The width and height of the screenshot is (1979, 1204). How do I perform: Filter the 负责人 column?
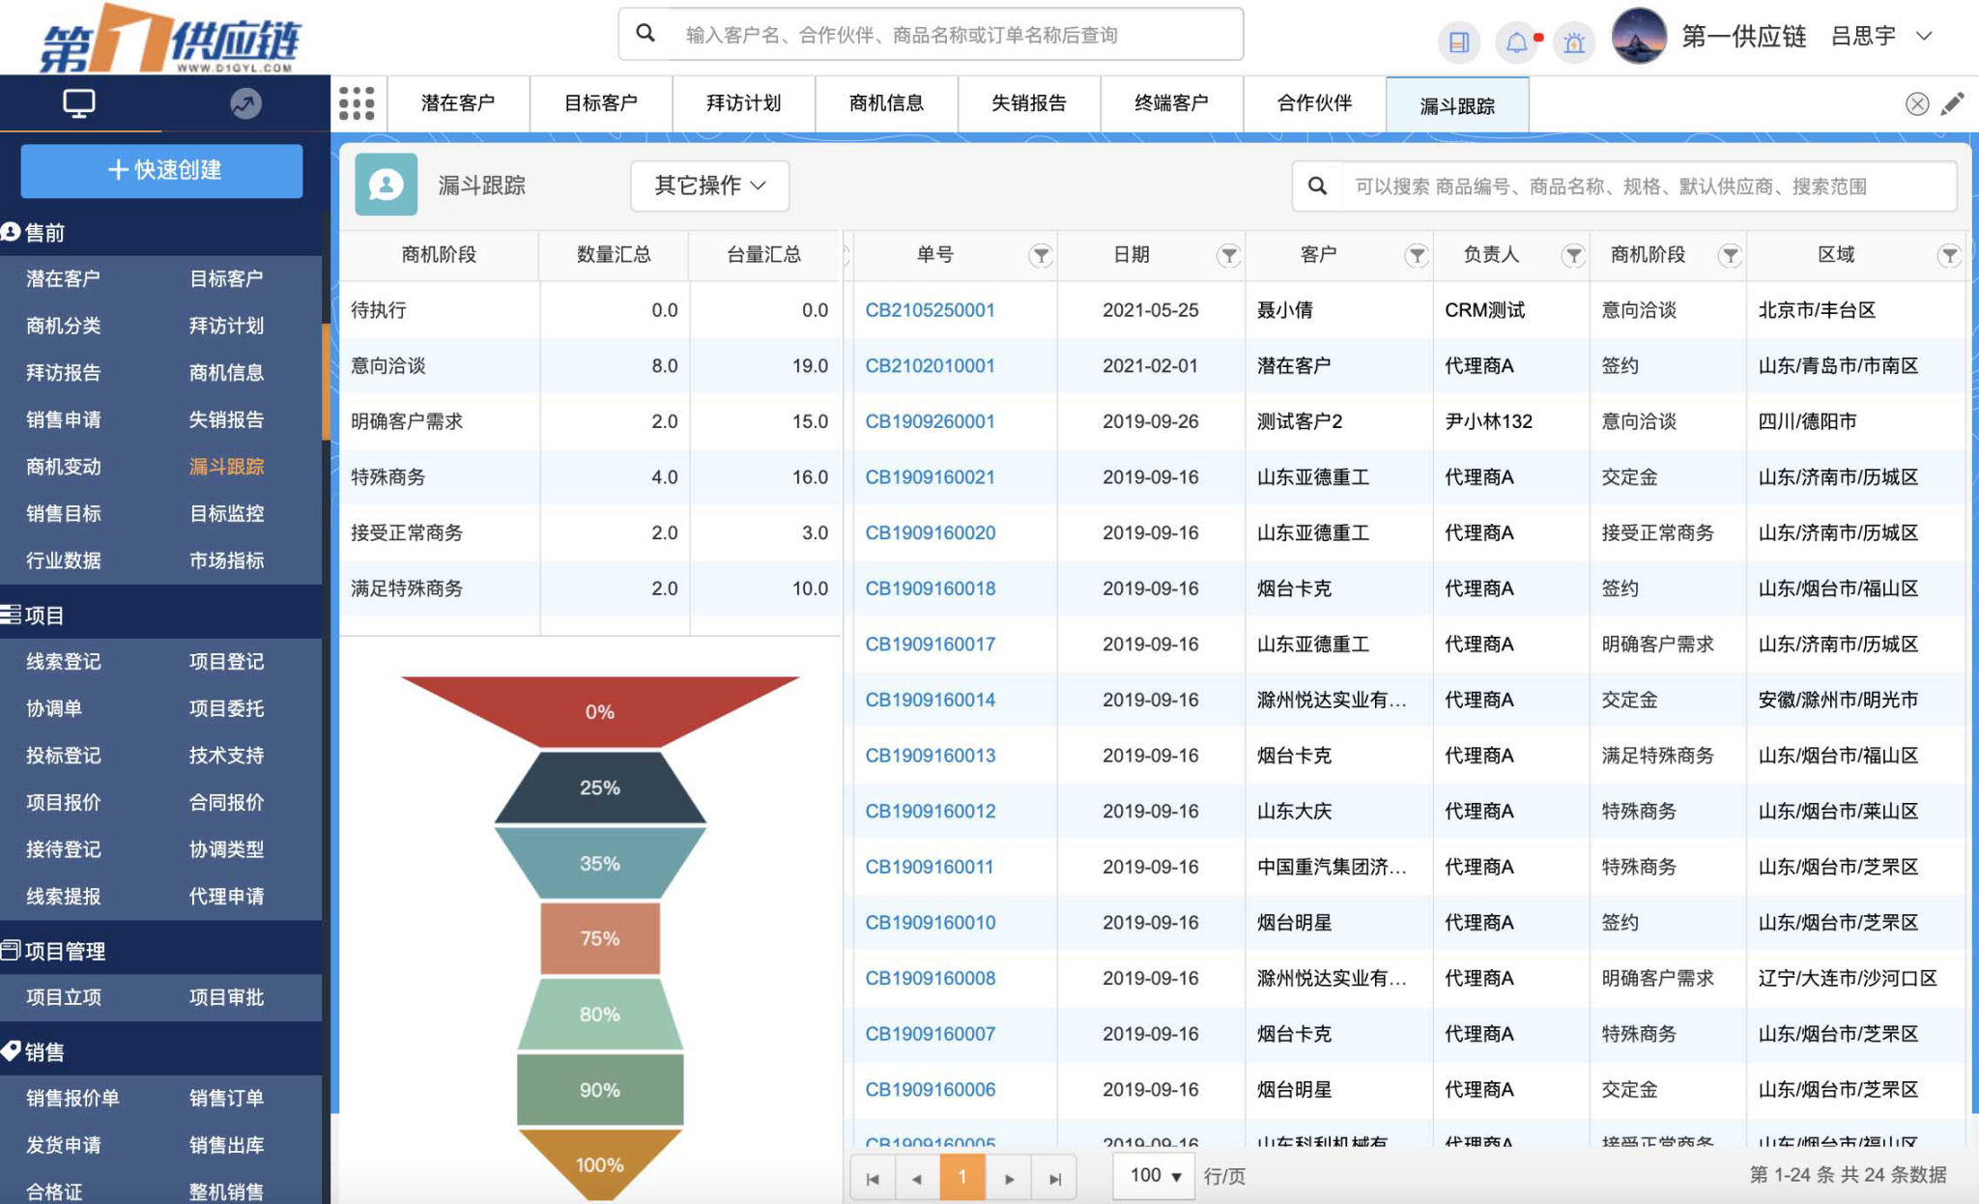[x=1573, y=255]
